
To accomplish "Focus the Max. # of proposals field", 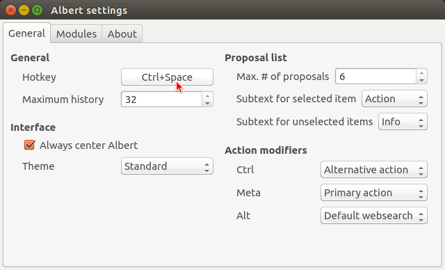I will [x=375, y=77].
